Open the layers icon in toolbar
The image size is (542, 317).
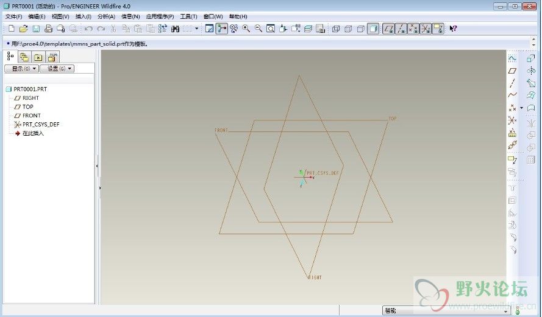click(x=308, y=29)
